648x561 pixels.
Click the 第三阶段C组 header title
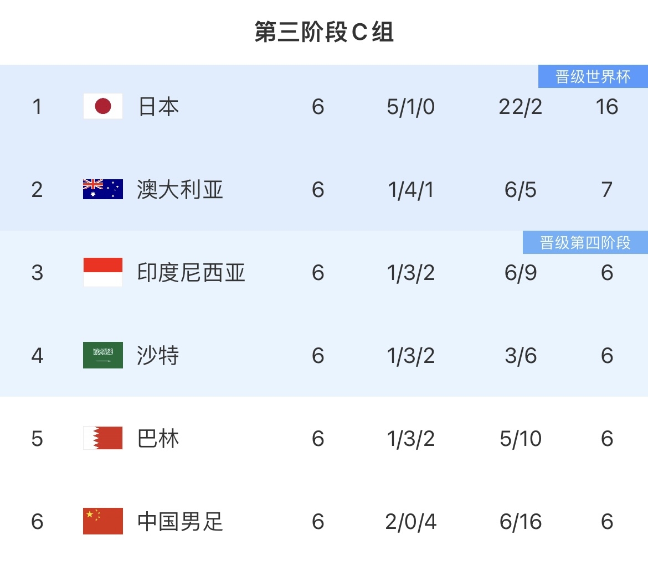coord(324,32)
